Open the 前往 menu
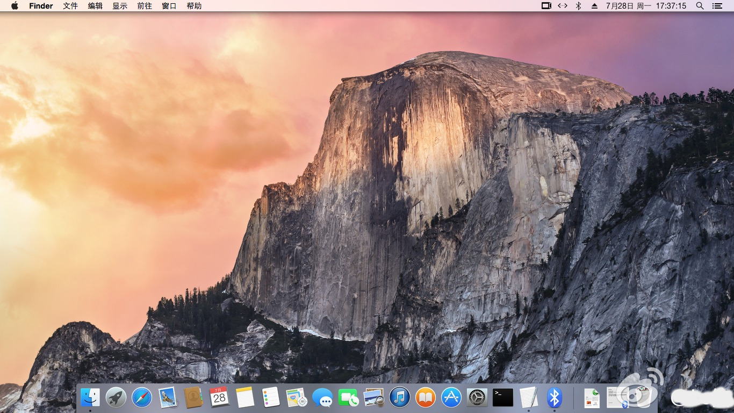This screenshot has height=413, width=734. coord(145,6)
